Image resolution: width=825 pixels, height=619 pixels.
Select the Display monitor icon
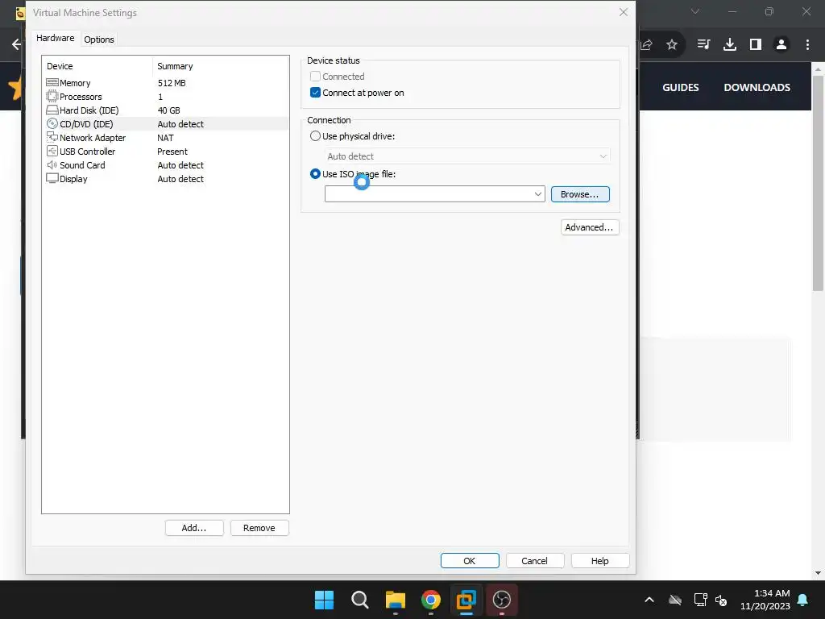pyautogui.click(x=52, y=178)
